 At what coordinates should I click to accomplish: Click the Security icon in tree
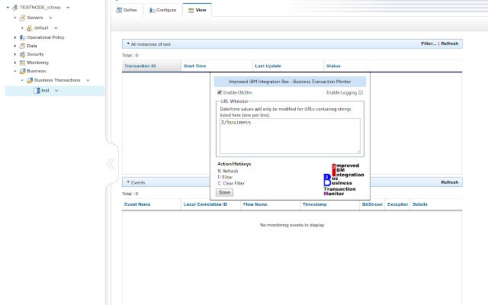[22, 54]
